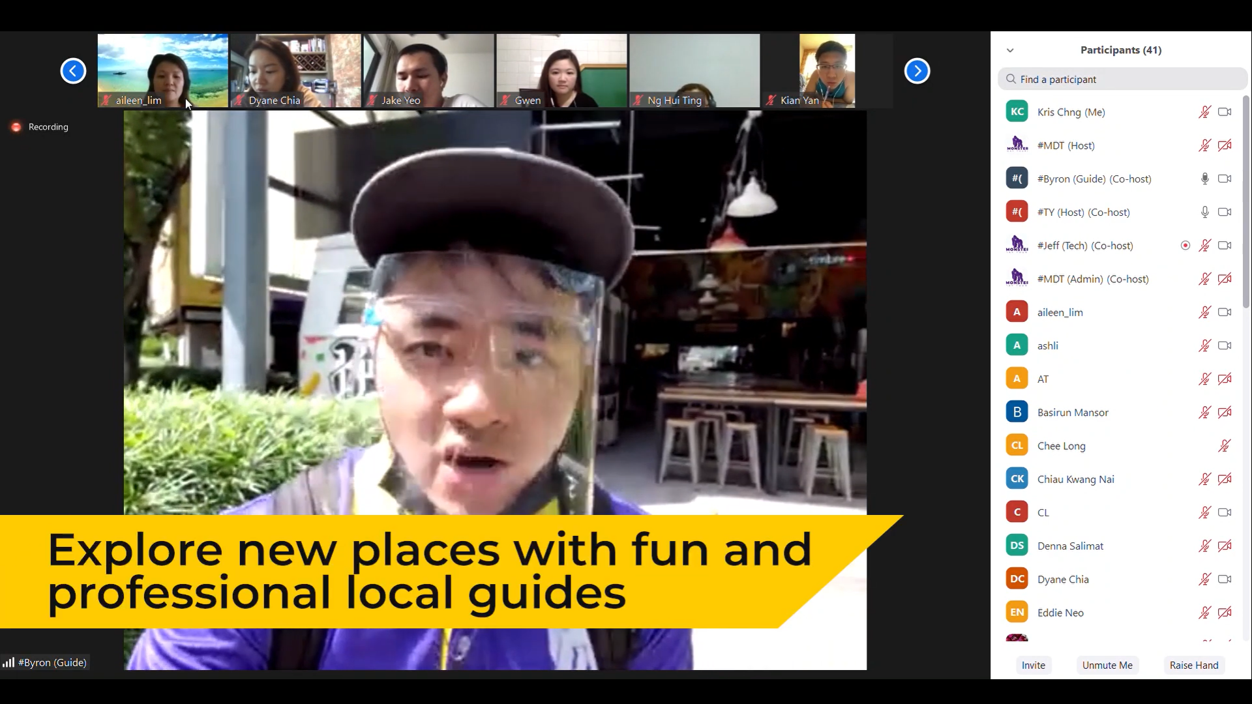Click Chiau Kwang Nai muted microphone icon

coord(1204,479)
